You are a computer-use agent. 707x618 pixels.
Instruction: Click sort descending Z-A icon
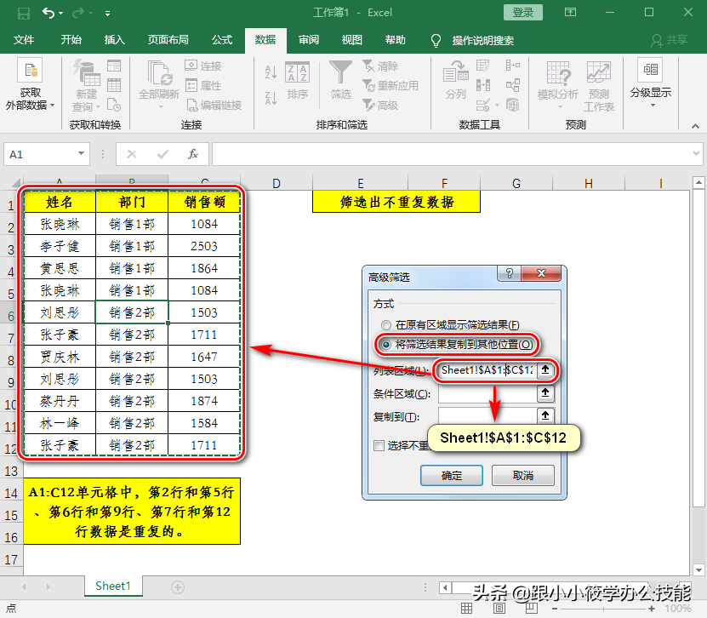click(271, 98)
